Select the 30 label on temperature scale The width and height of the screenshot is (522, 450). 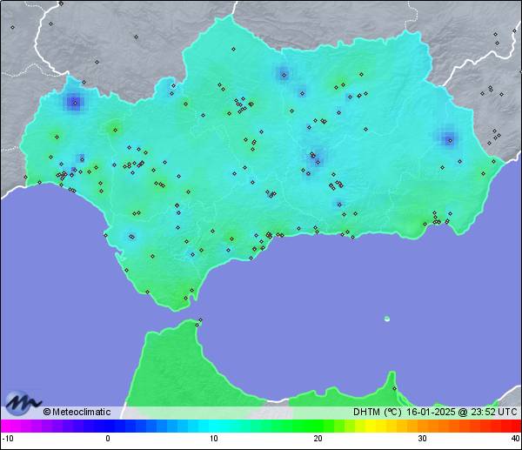coord(423,439)
